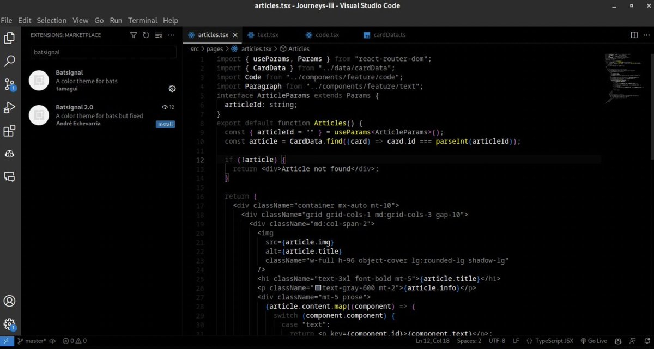
Task: Click the EXTENSIONS: MARKETPLACE panel title
Action: (x=66, y=35)
